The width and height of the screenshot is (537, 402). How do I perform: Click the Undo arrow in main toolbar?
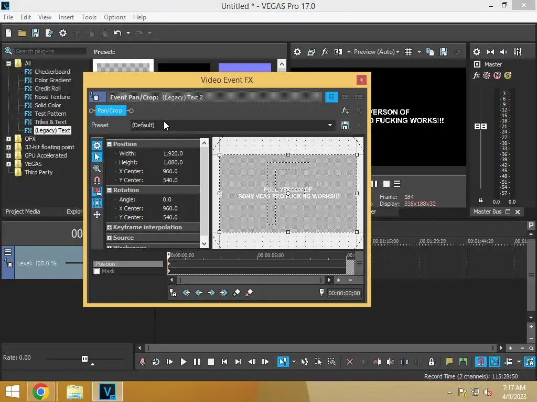(x=117, y=33)
